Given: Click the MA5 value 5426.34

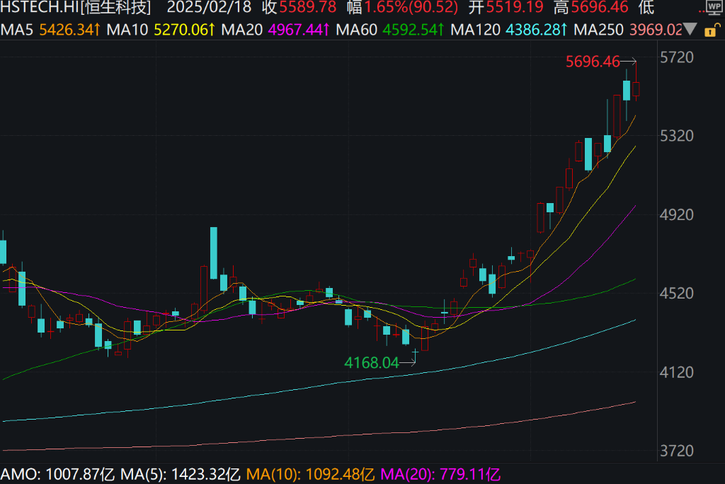Looking at the screenshot, I should (x=69, y=30).
